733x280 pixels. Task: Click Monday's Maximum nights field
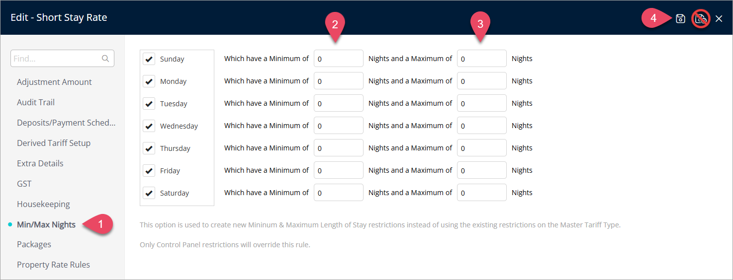pos(482,81)
